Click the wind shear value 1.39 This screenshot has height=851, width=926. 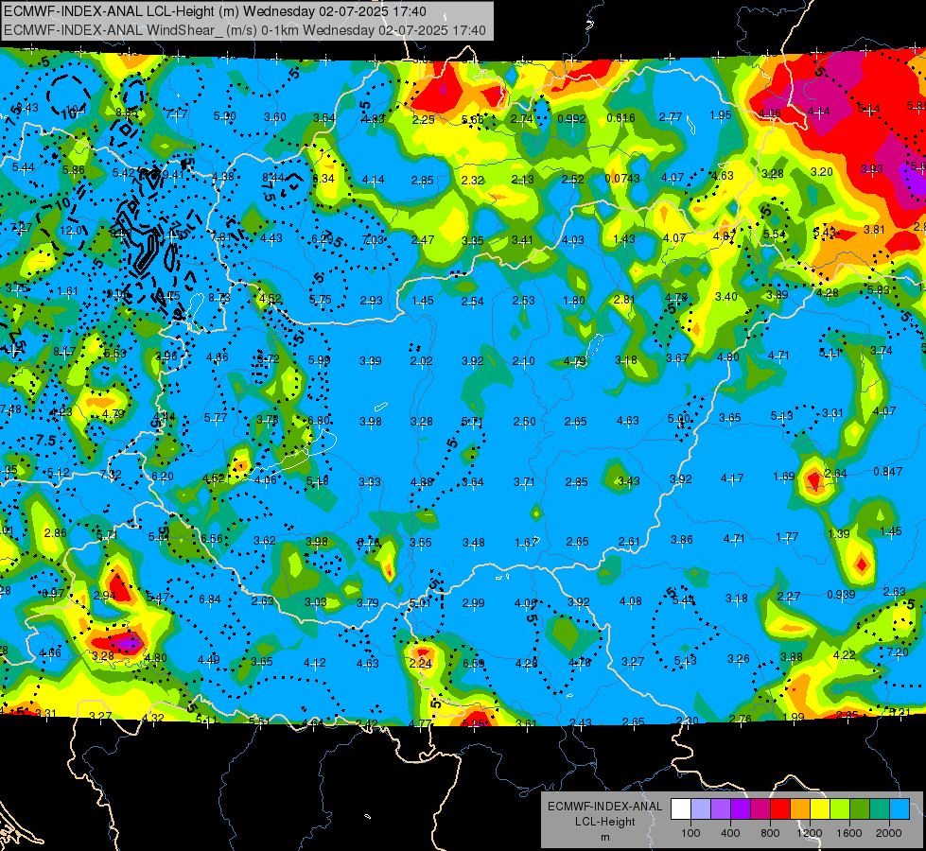(x=839, y=534)
